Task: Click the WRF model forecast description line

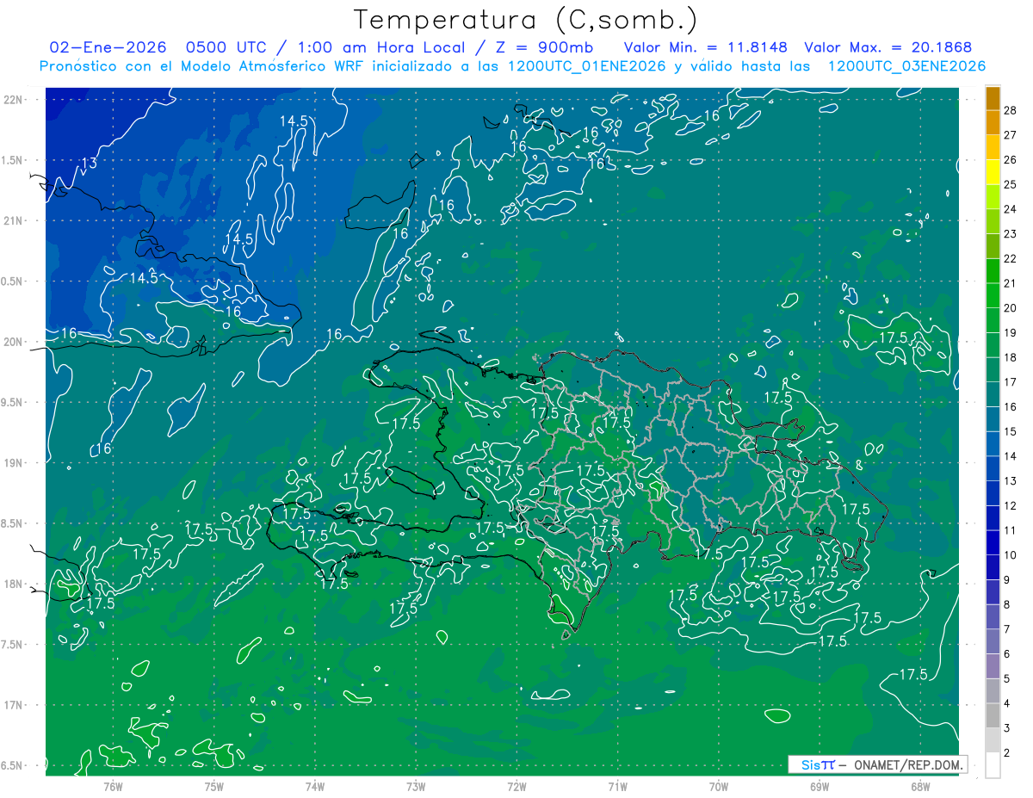Action: click(x=512, y=65)
